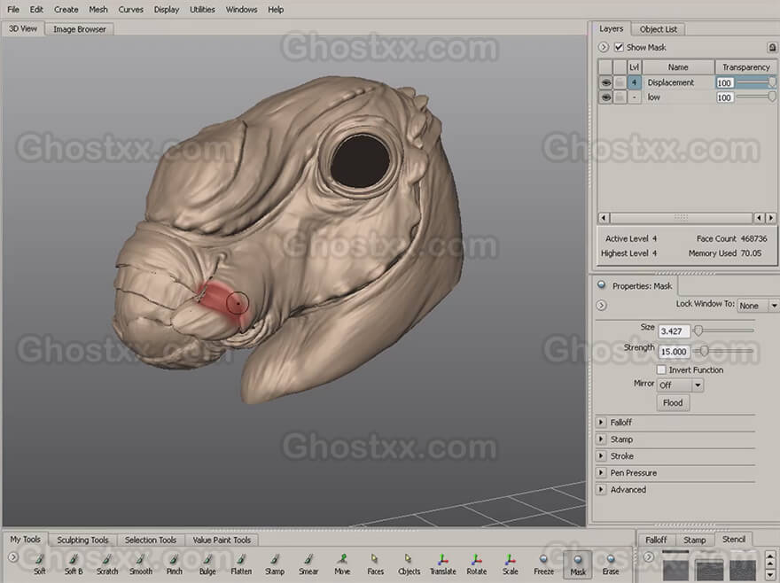The height and width of the screenshot is (583, 780).
Task: Expand the Stroke section
Action: point(601,455)
